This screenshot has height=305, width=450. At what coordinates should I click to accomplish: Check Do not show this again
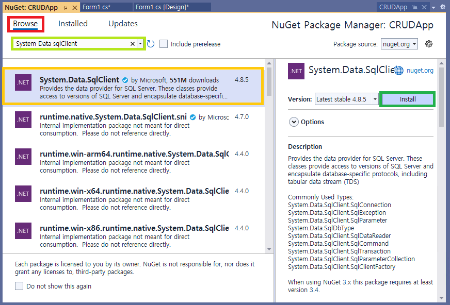(x=19, y=286)
